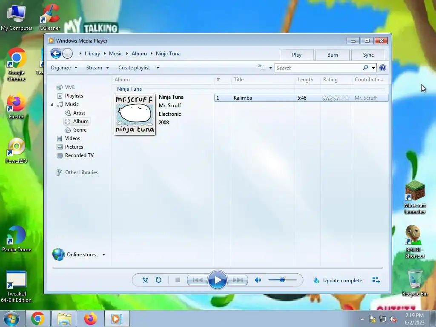Select Pictures in the navigation pane

pyautogui.click(x=74, y=147)
